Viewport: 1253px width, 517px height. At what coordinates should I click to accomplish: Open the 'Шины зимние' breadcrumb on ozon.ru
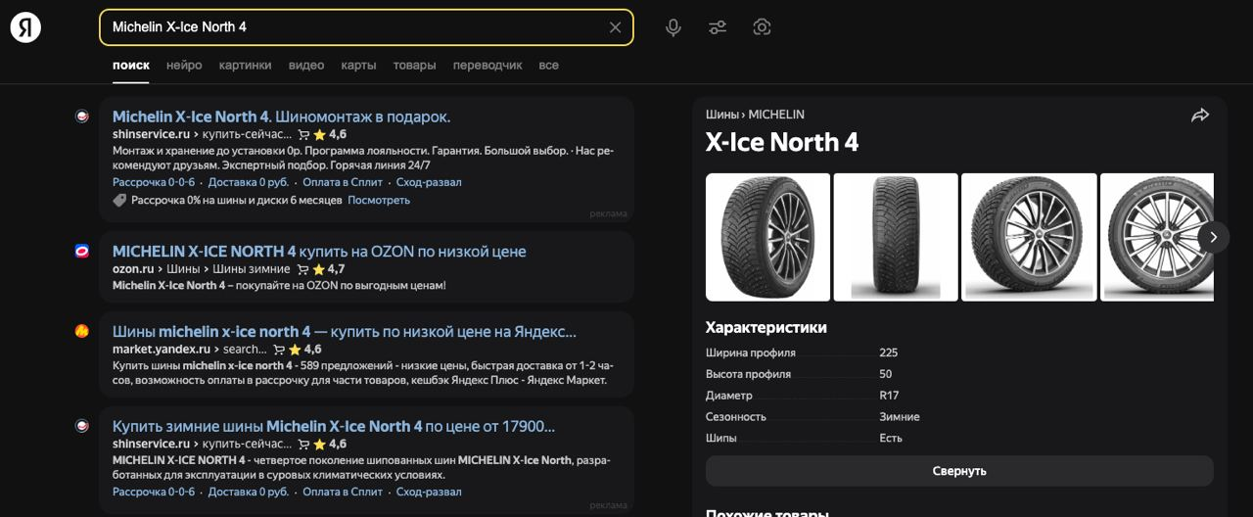[x=252, y=269]
